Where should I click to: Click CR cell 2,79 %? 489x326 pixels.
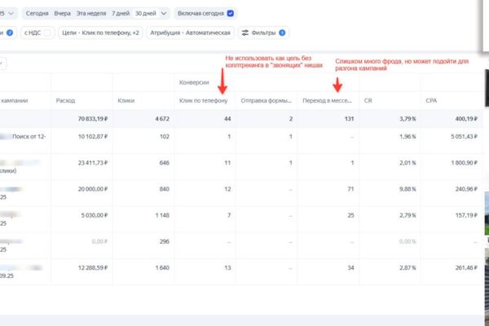pos(407,215)
